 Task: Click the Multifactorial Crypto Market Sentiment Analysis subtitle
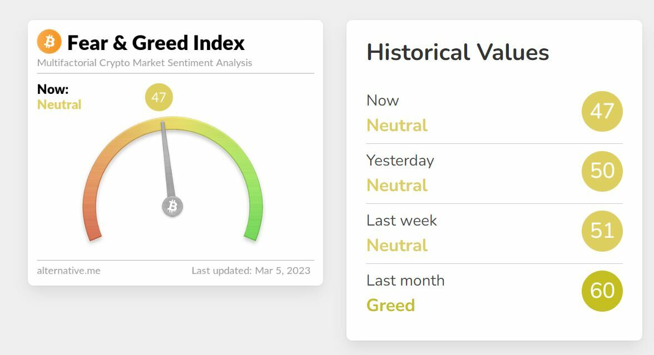point(145,63)
